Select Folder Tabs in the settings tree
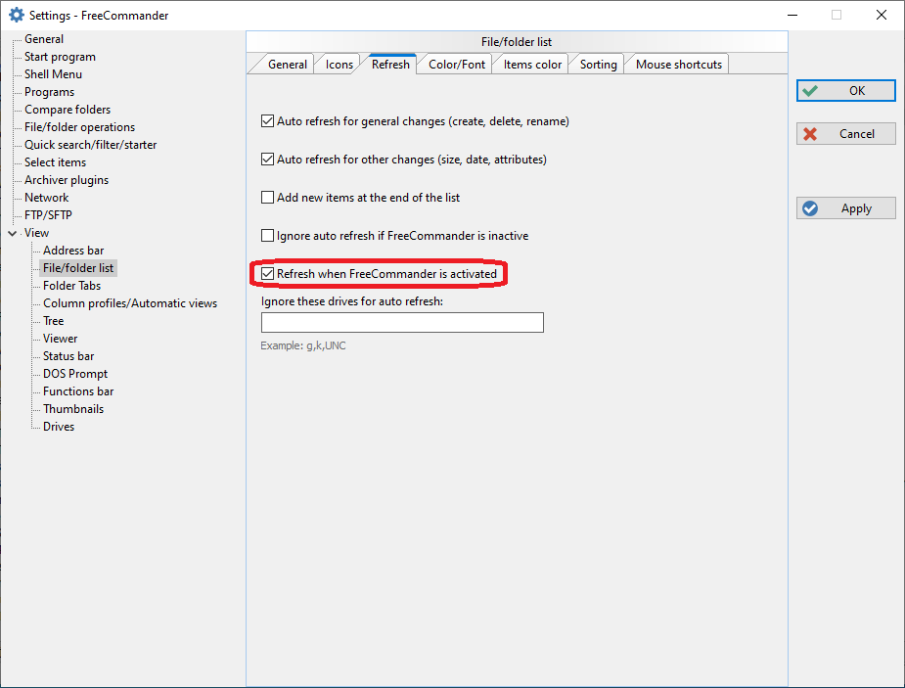This screenshot has width=905, height=688. [x=71, y=286]
